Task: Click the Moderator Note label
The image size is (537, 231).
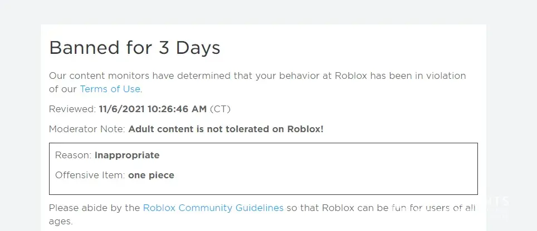Action: coord(87,129)
